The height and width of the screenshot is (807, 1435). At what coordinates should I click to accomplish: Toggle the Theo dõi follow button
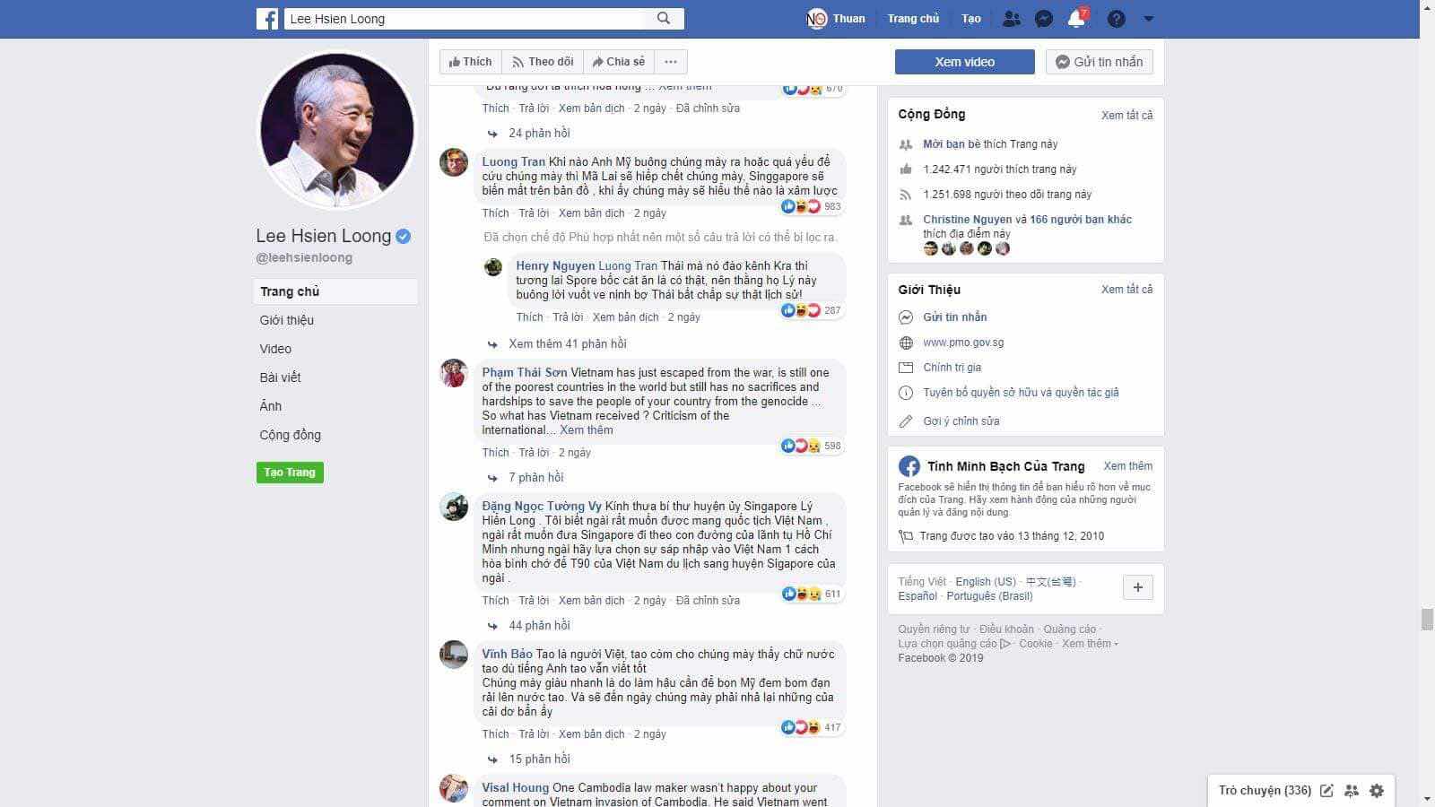[x=543, y=62]
